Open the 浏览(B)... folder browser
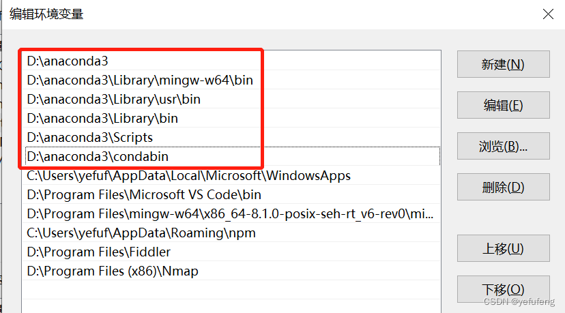Image resolution: width=565 pixels, height=313 pixels. click(x=504, y=146)
